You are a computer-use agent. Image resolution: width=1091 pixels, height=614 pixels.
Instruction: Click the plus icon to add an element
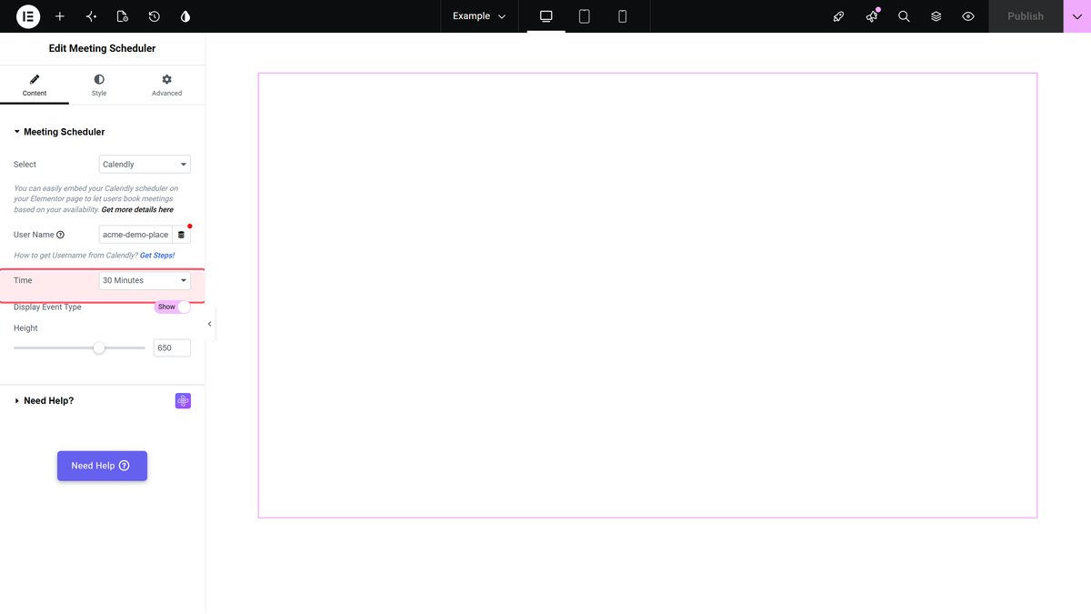coord(60,16)
